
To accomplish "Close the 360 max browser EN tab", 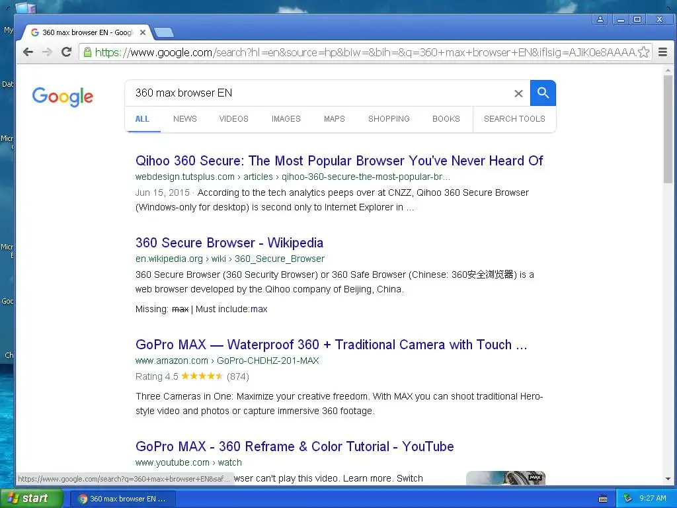I will coord(143,32).
